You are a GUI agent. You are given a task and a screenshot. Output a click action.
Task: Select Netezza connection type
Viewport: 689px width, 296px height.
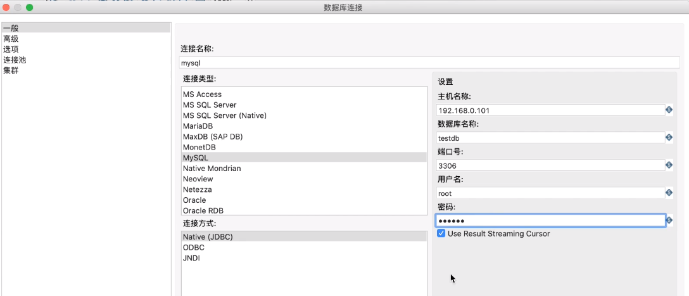click(x=303, y=189)
